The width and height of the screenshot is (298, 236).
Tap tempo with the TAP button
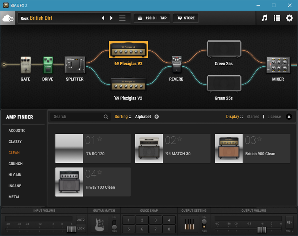(163, 18)
